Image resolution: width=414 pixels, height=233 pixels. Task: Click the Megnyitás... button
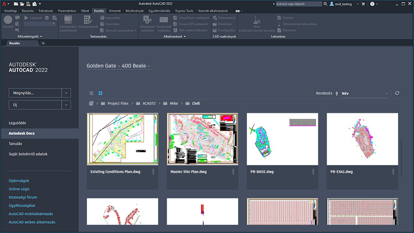[35, 93]
